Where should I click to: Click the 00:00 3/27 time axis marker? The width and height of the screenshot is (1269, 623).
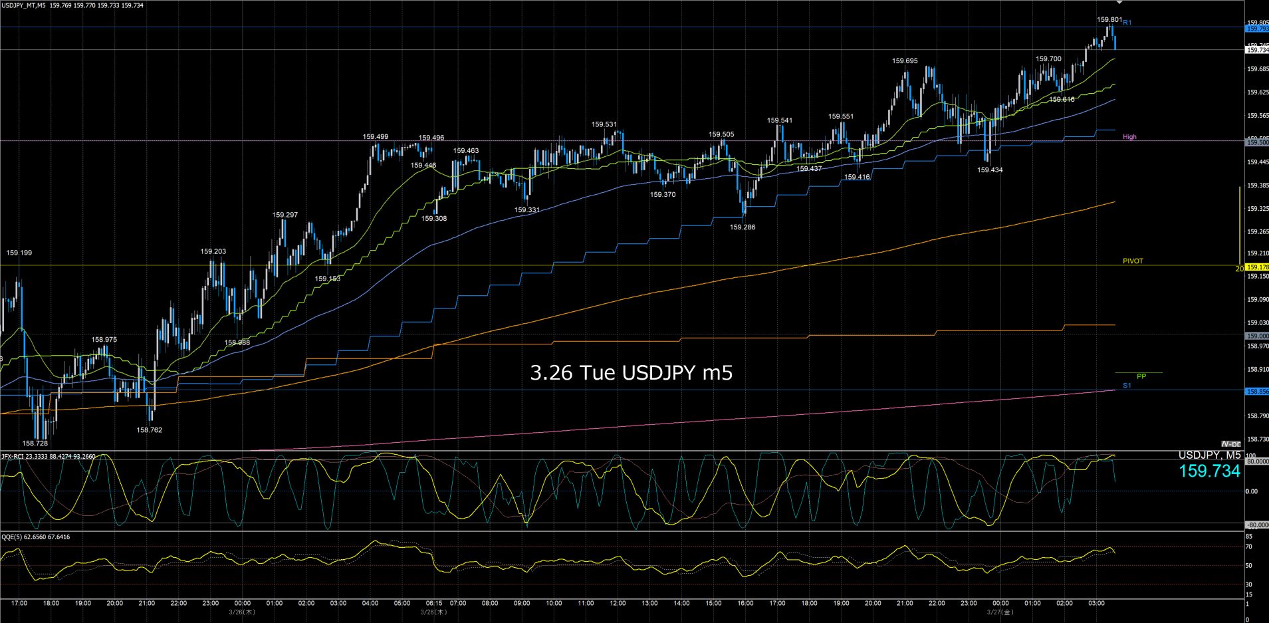click(x=1000, y=604)
